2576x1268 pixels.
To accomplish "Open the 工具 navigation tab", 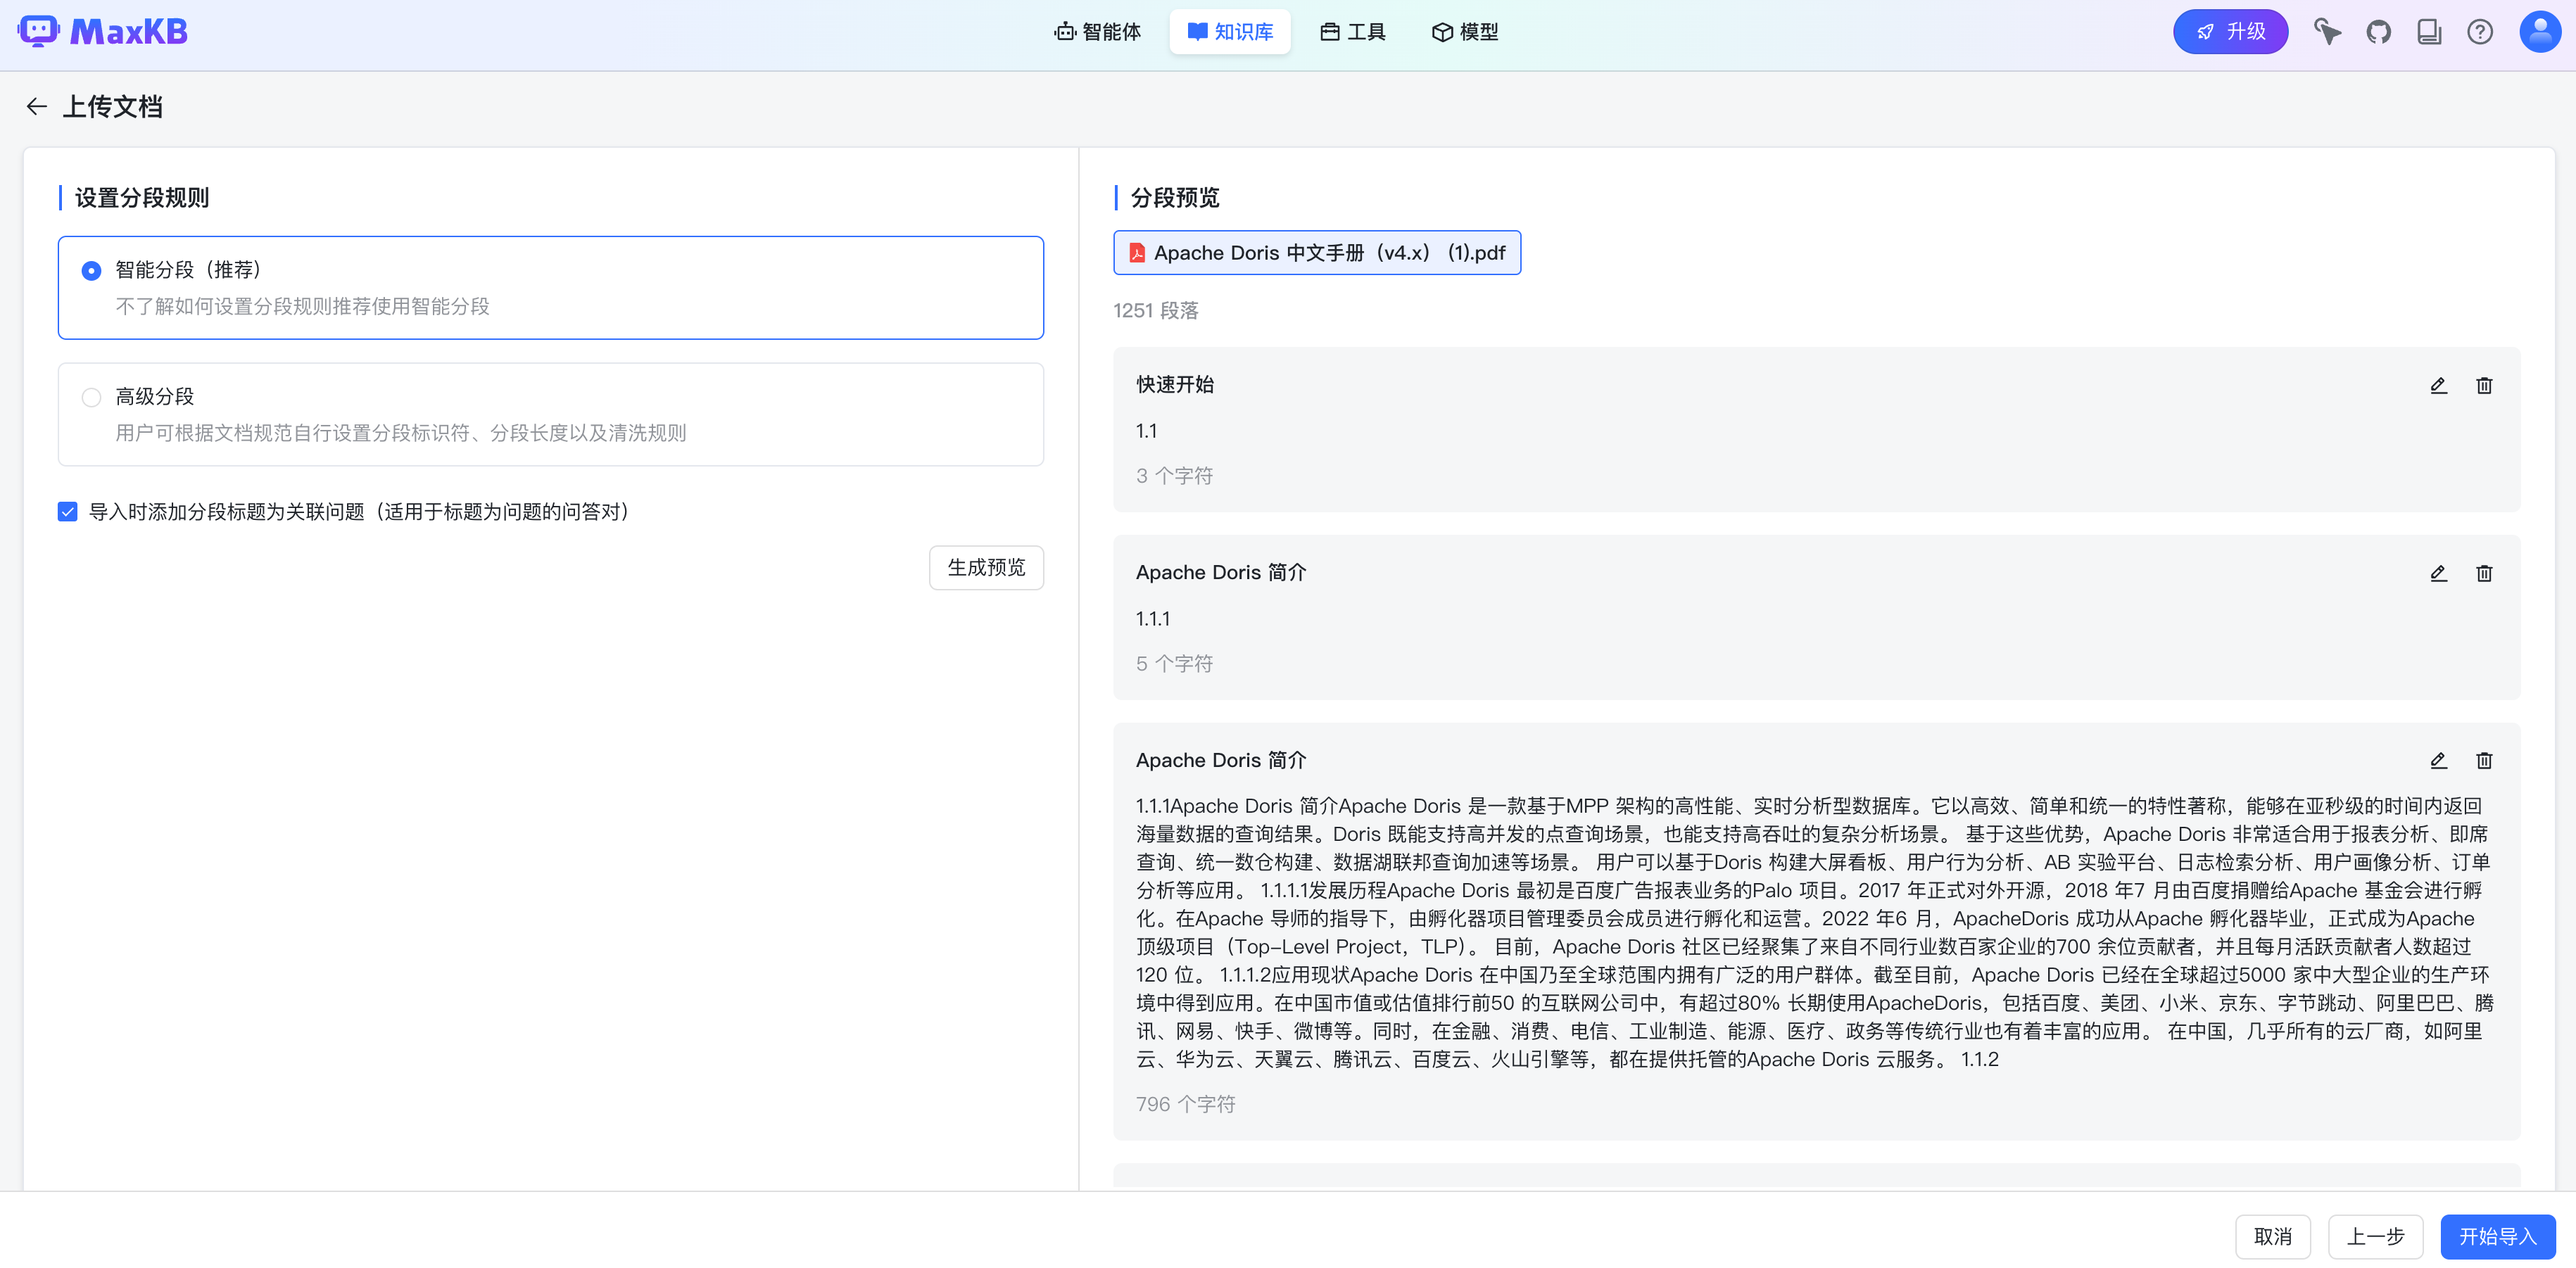I will [1353, 32].
